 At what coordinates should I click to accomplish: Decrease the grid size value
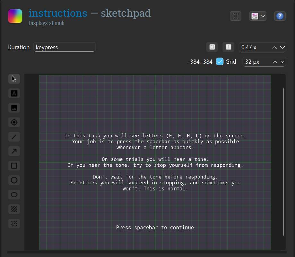282,62
